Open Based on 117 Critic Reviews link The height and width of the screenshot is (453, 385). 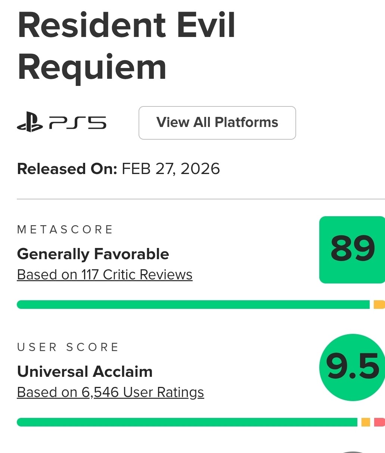click(105, 275)
